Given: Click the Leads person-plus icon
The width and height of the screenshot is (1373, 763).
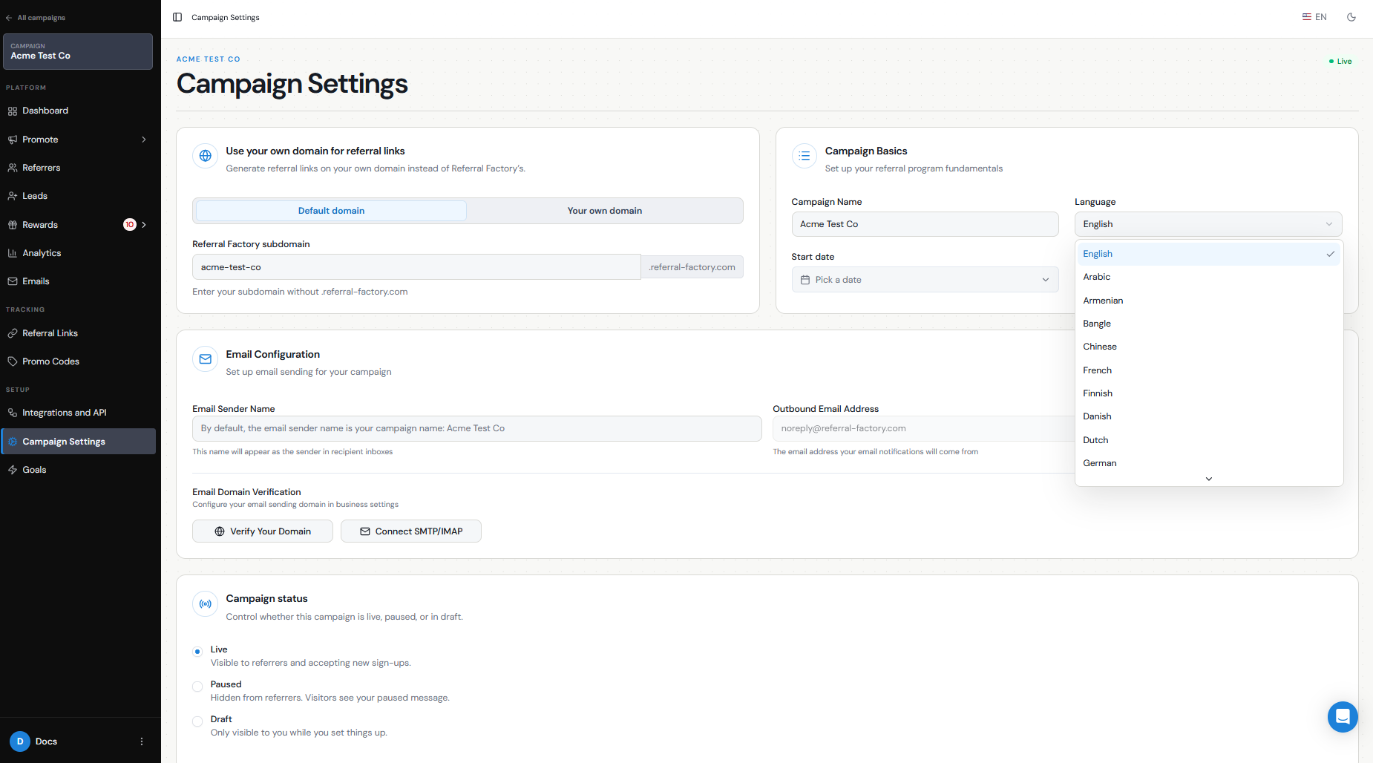Looking at the screenshot, I should 13,196.
